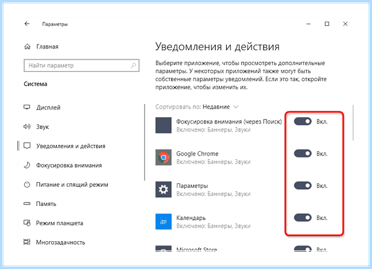
Task: Maximize the Параметры window
Action: pos(327,24)
